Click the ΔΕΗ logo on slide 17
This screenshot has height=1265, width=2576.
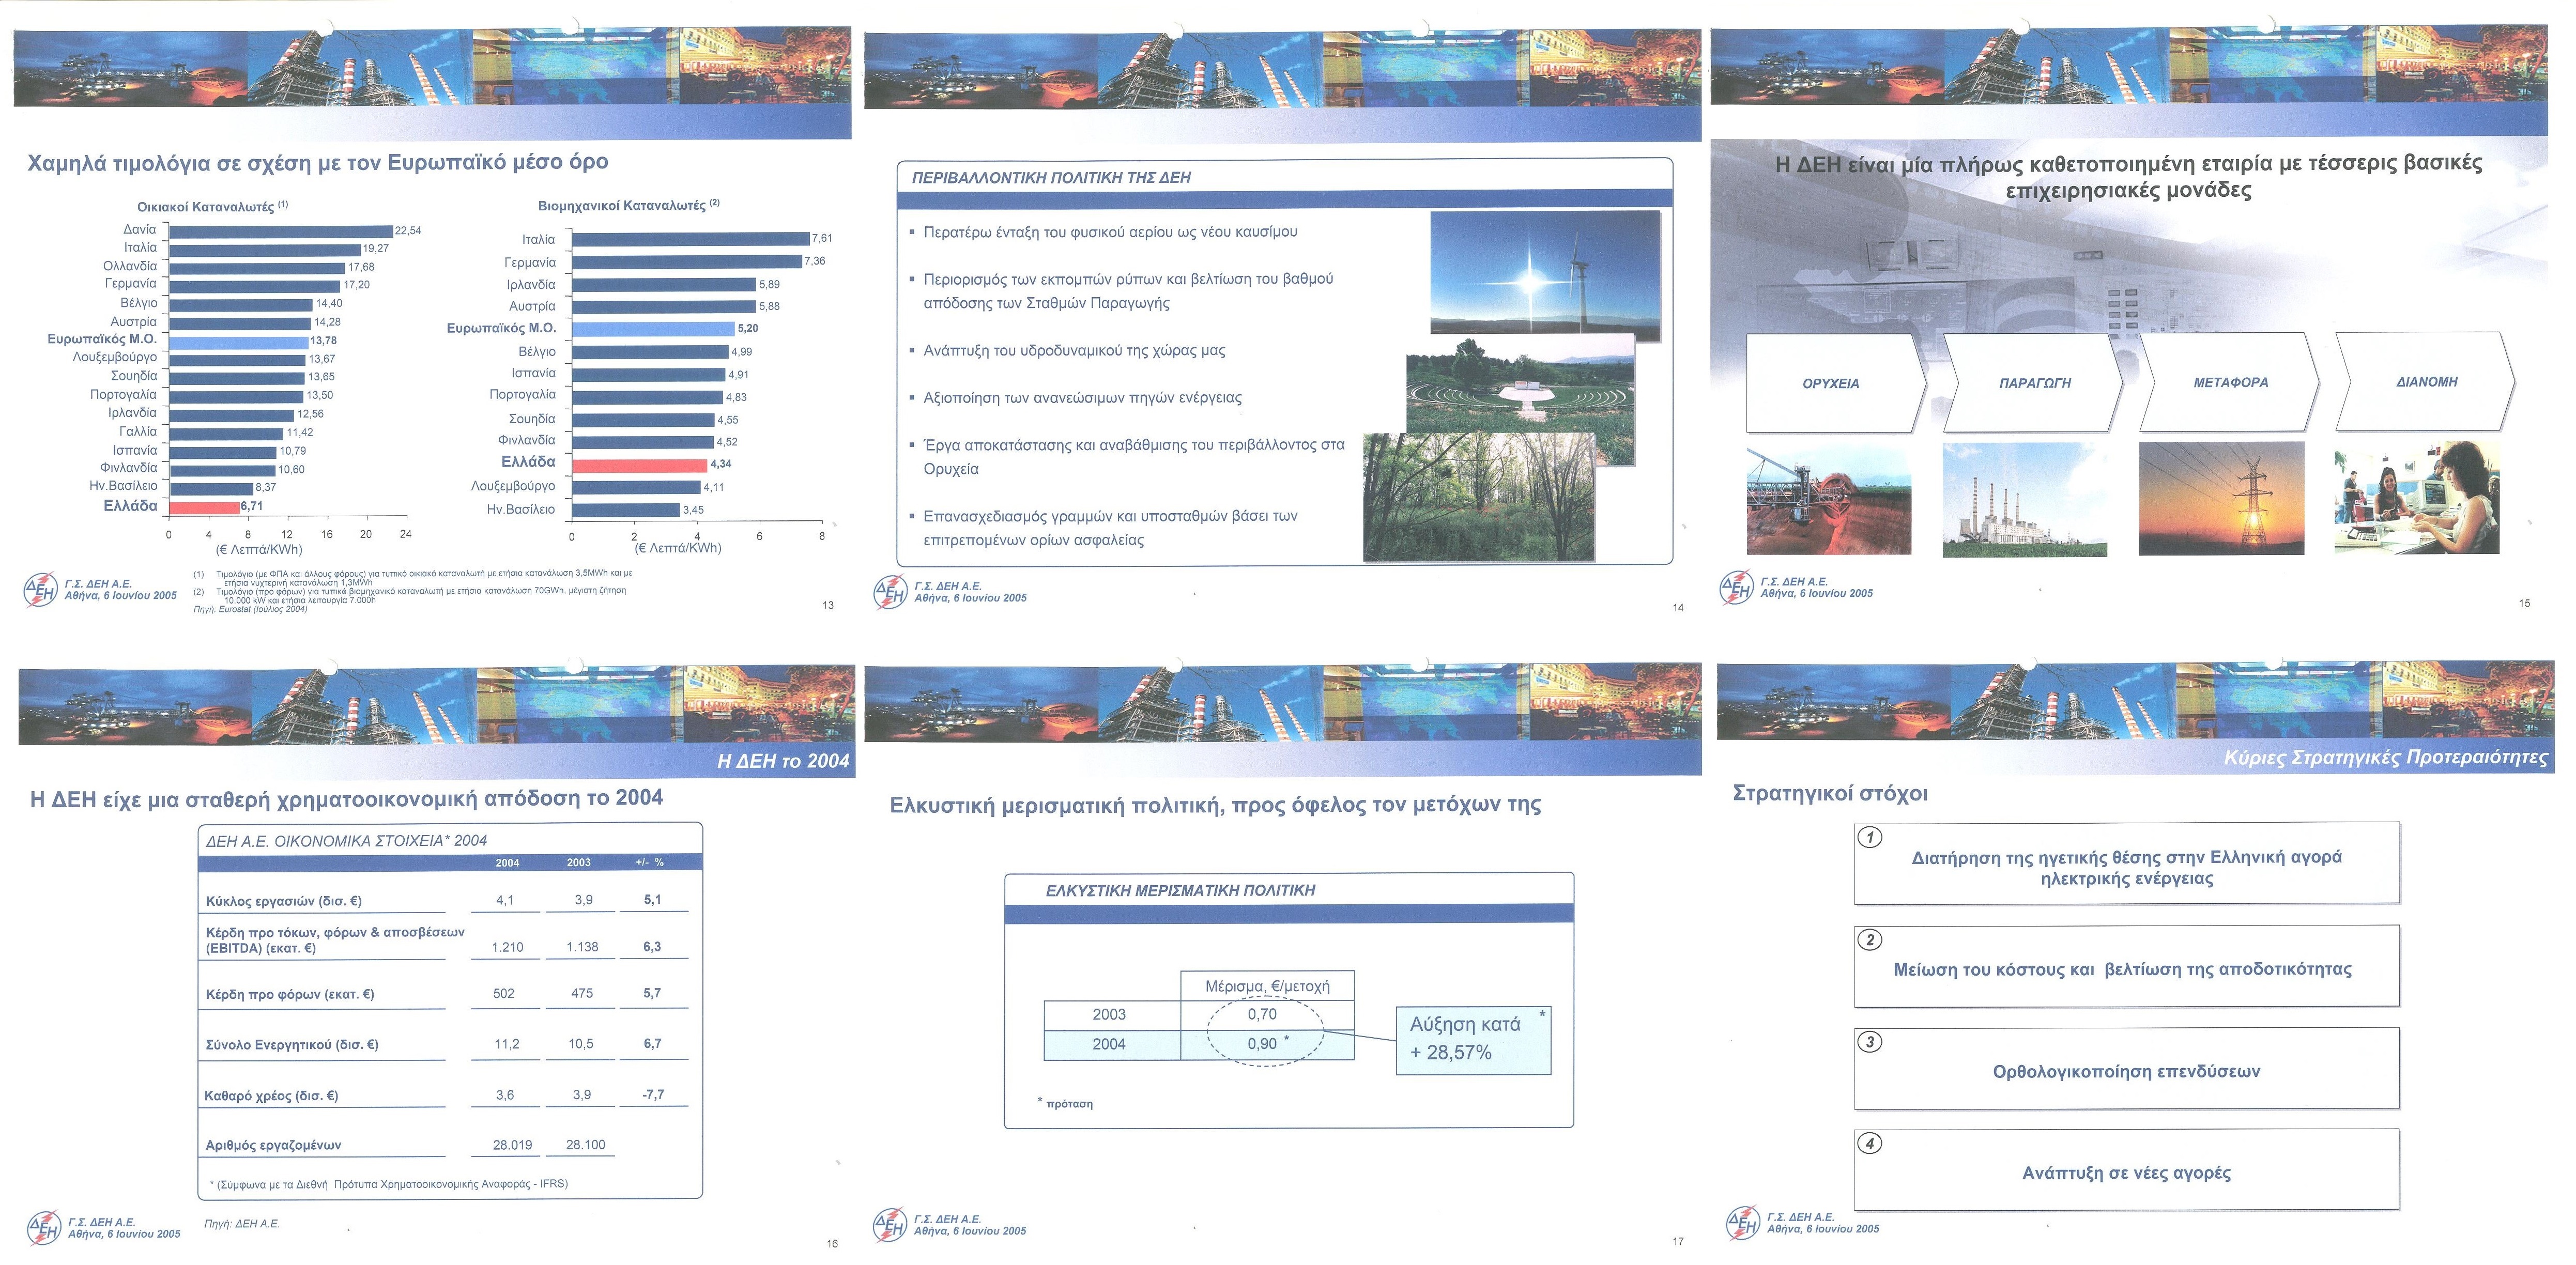tap(891, 1225)
